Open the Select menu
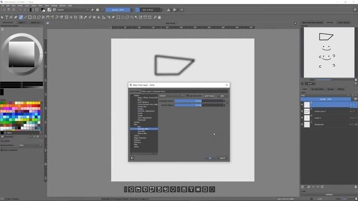 tap(34, 6)
